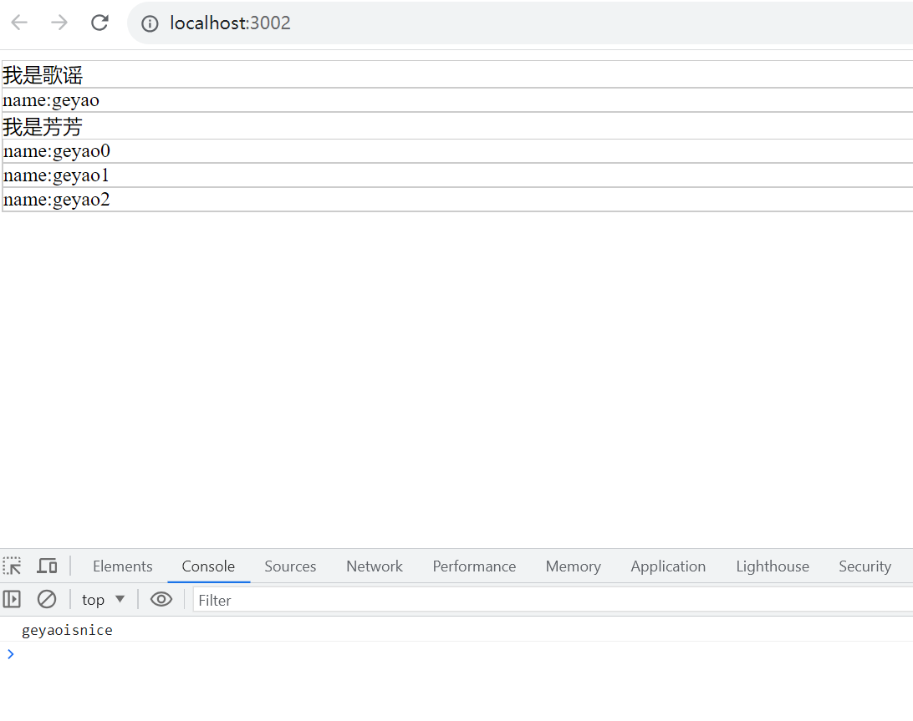Click the geyaoisnice console log message

(x=67, y=630)
